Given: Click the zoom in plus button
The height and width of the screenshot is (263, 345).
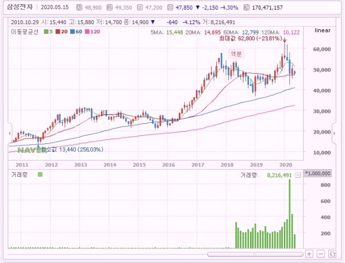Looking at the screenshot, I should point(309,254).
